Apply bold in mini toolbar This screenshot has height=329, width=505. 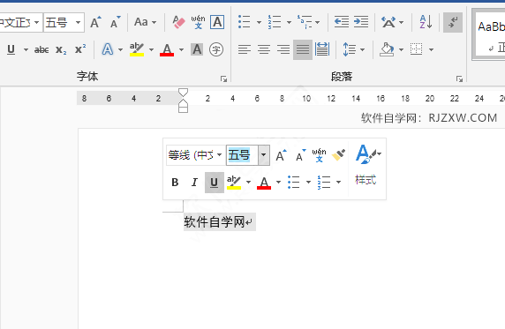175,183
